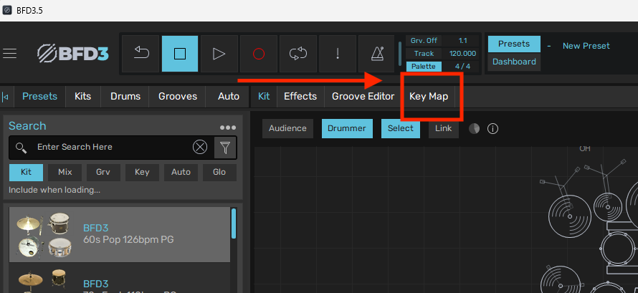Viewport: 638px width, 293px height.
Task: Switch to Audience view
Action: 287,128
